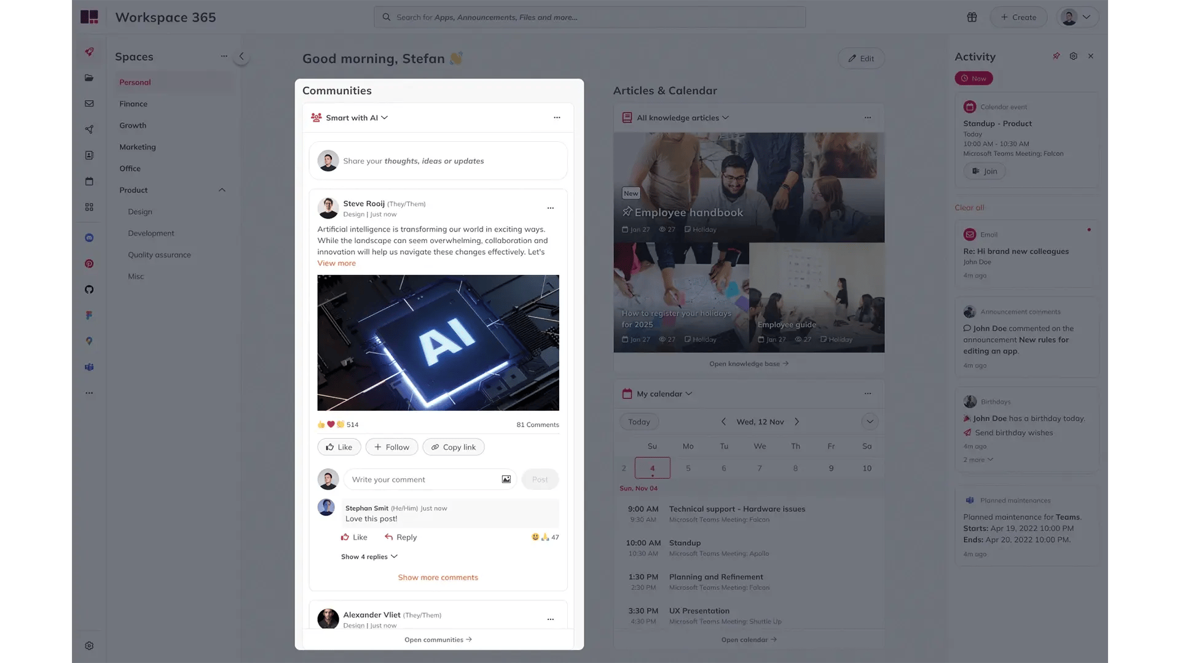Select Finance space
The height and width of the screenshot is (663, 1180).
coord(133,104)
